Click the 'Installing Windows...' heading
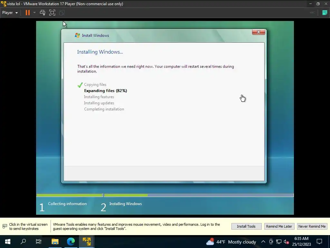Image resolution: width=330 pixels, height=248 pixels. (x=100, y=52)
